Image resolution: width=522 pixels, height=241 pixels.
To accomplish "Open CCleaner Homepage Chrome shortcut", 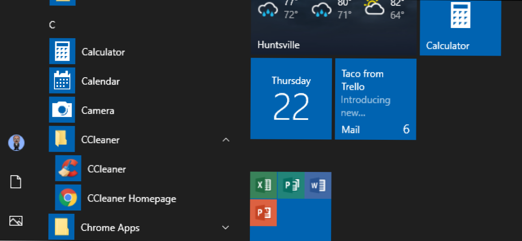I will click(131, 199).
